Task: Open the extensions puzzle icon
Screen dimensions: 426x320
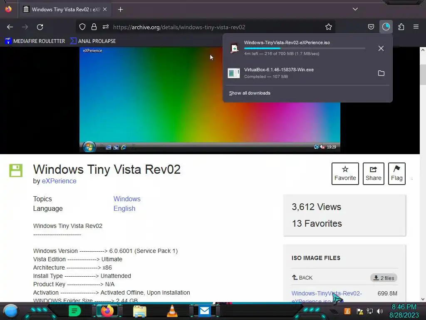Action: tap(401, 27)
